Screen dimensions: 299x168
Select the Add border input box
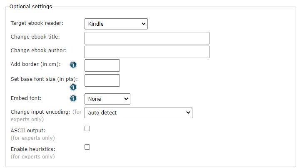pos(102,66)
